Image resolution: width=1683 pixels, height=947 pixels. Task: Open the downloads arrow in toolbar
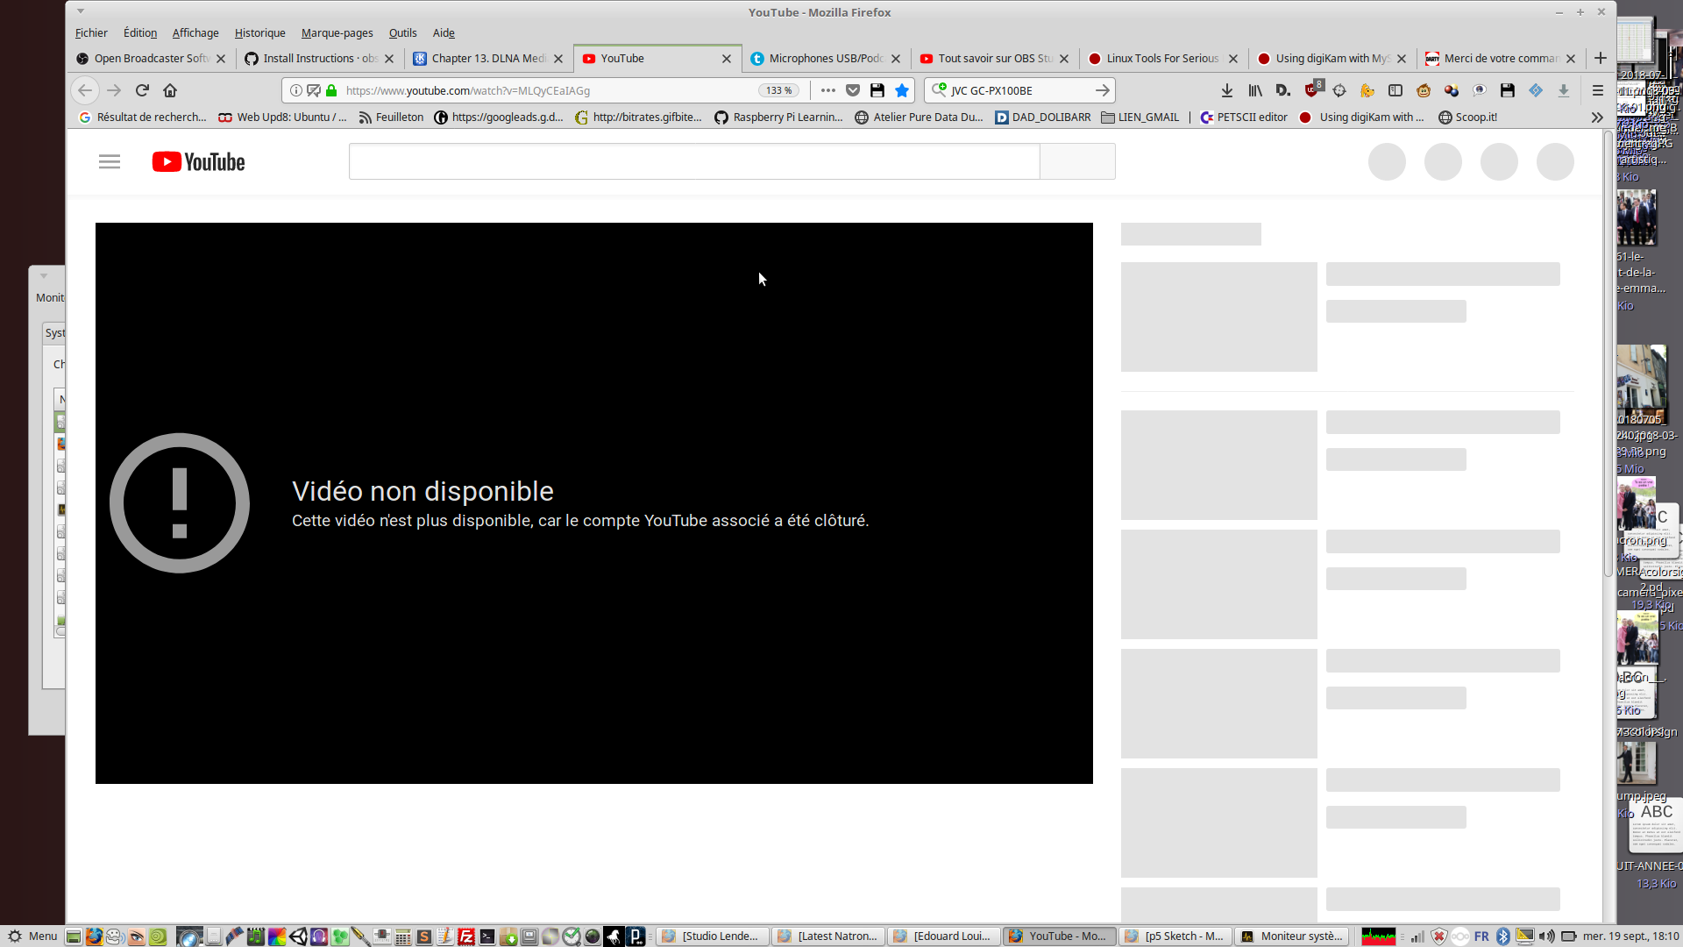pyautogui.click(x=1227, y=90)
